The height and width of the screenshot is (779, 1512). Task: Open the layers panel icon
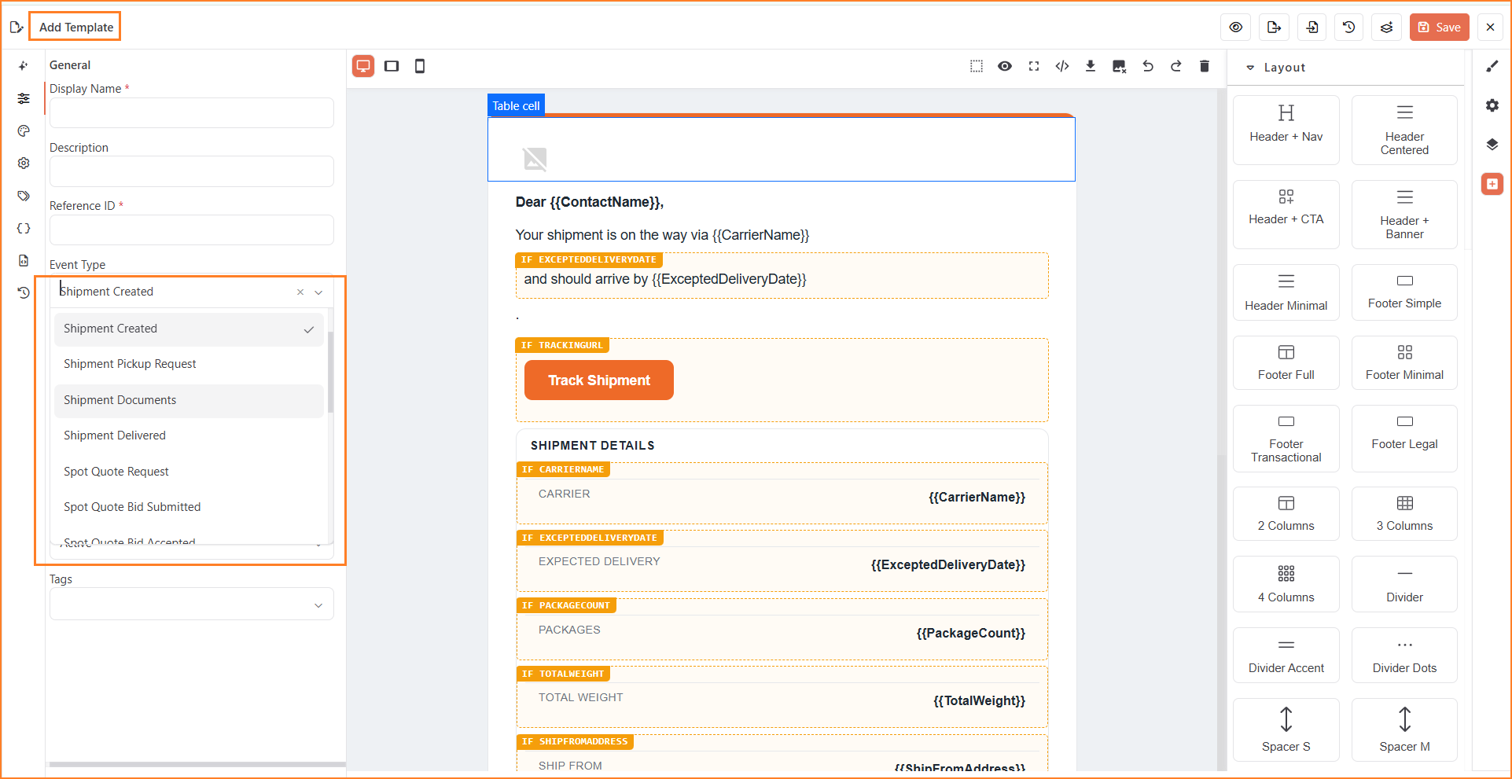[x=1492, y=145]
